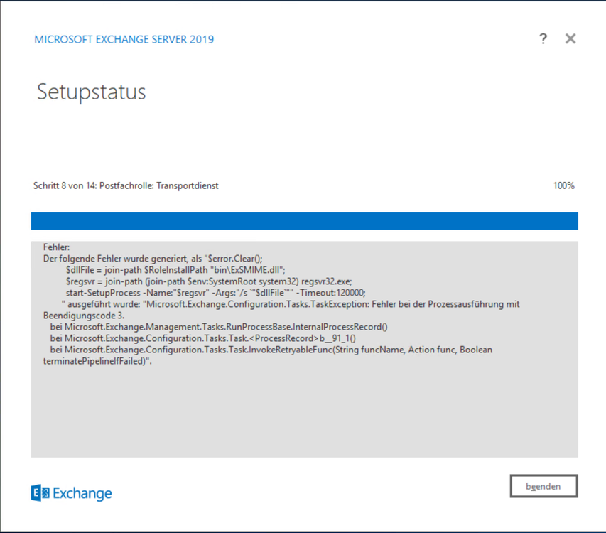Click the blue setup progress bar
Screen dimensions: 606x533
click(304, 221)
